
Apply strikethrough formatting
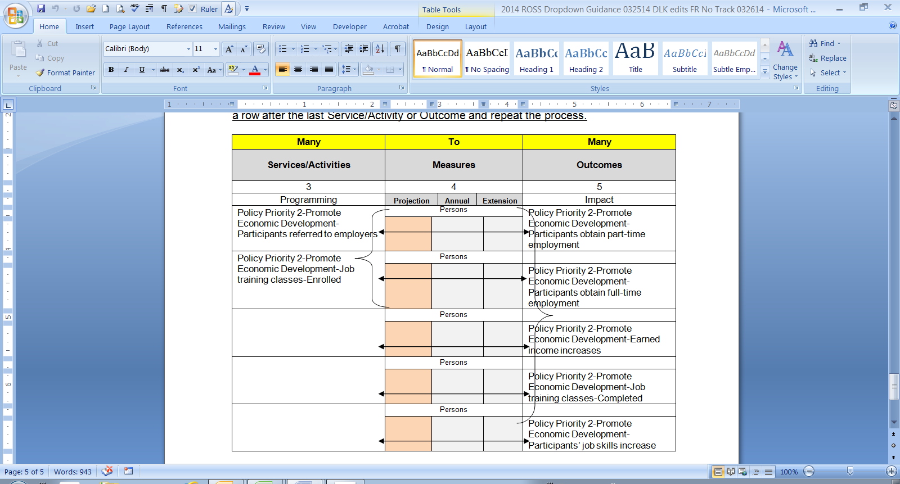(165, 70)
